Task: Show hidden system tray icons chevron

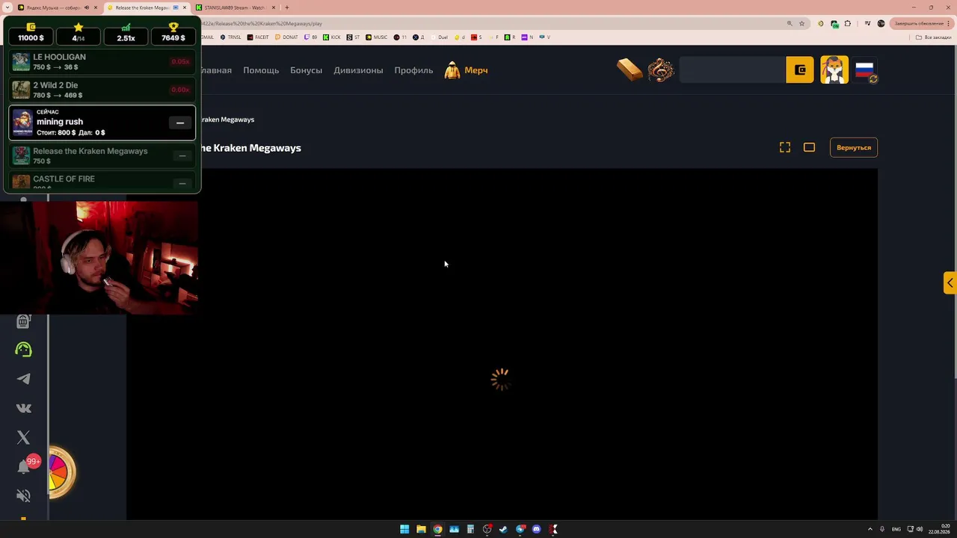Action: pyautogui.click(x=871, y=529)
